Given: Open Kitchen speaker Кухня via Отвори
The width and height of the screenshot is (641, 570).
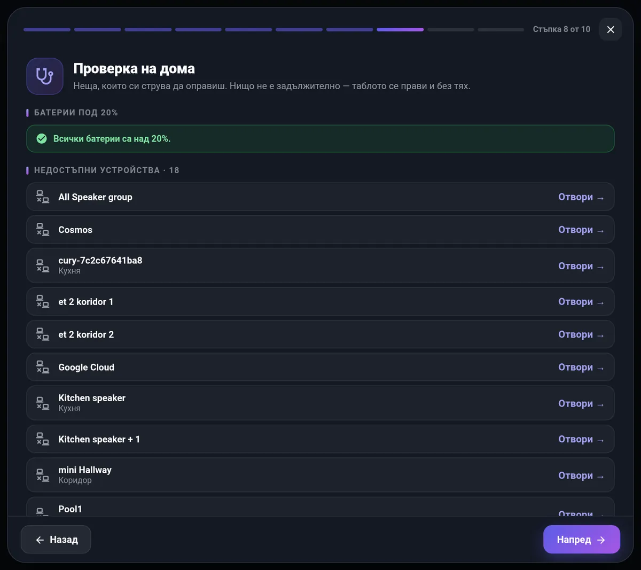Looking at the screenshot, I should [581, 403].
